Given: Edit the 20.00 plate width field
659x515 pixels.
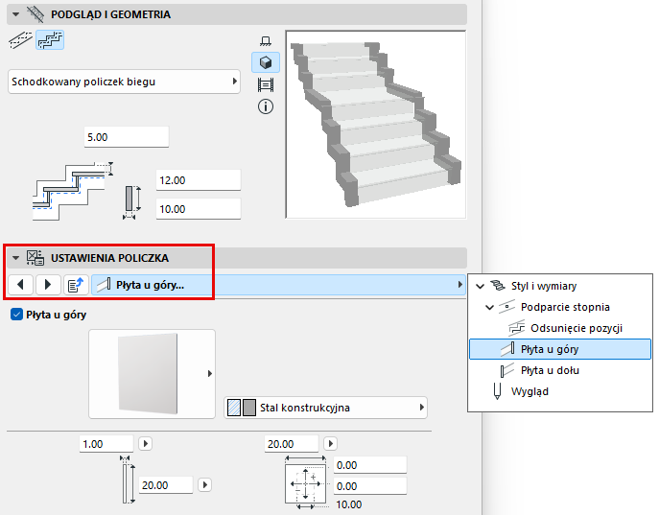Looking at the screenshot, I should tap(292, 444).
